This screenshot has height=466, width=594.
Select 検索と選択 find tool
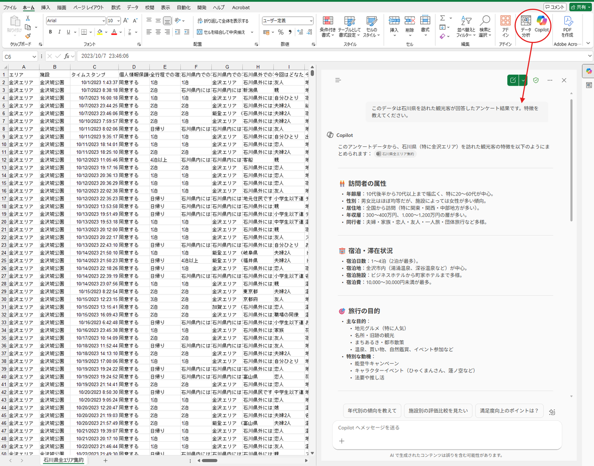click(x=484, y=27)
